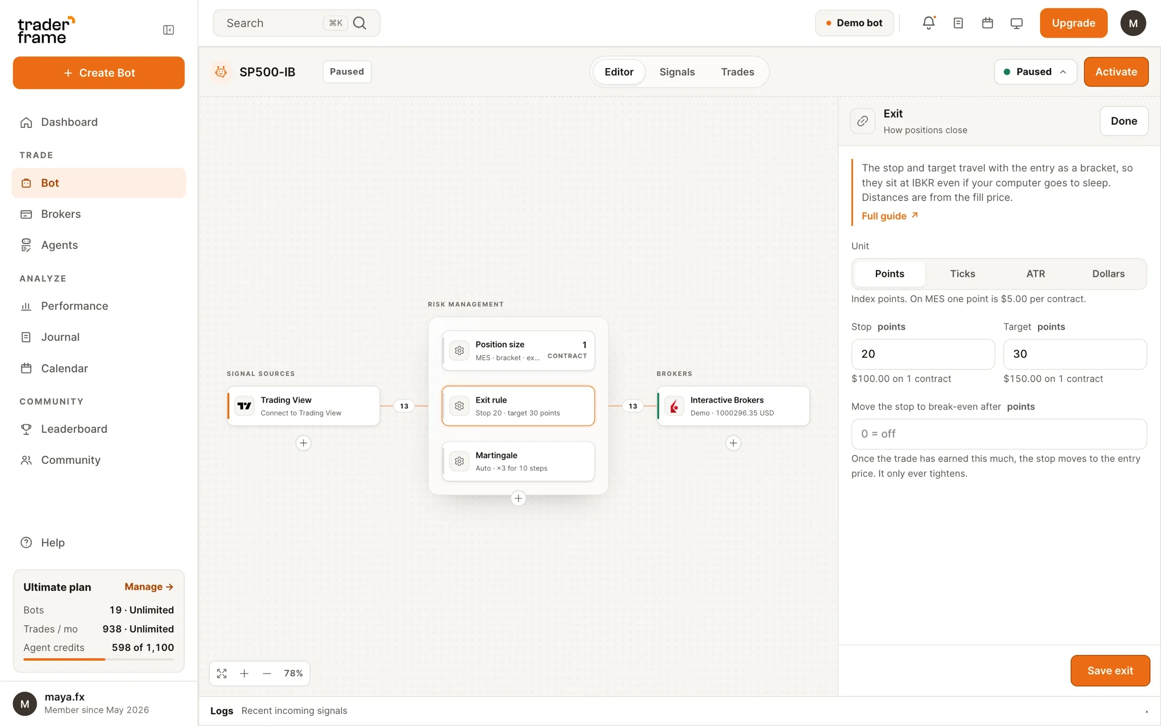Expand the Logs panel
1161x726 pixels.
(1146, 711)
